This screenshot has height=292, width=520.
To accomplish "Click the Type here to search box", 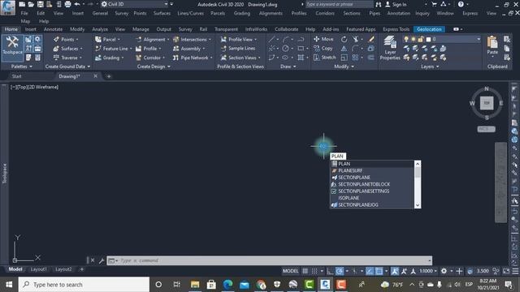I will coord(84,285).
